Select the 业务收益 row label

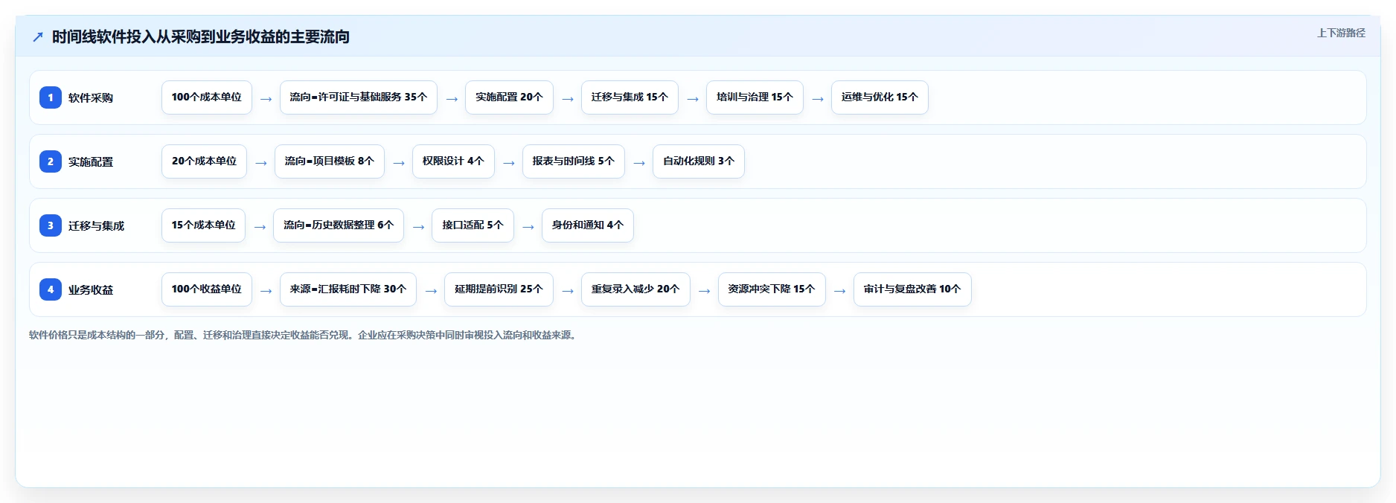pos(91,289)
